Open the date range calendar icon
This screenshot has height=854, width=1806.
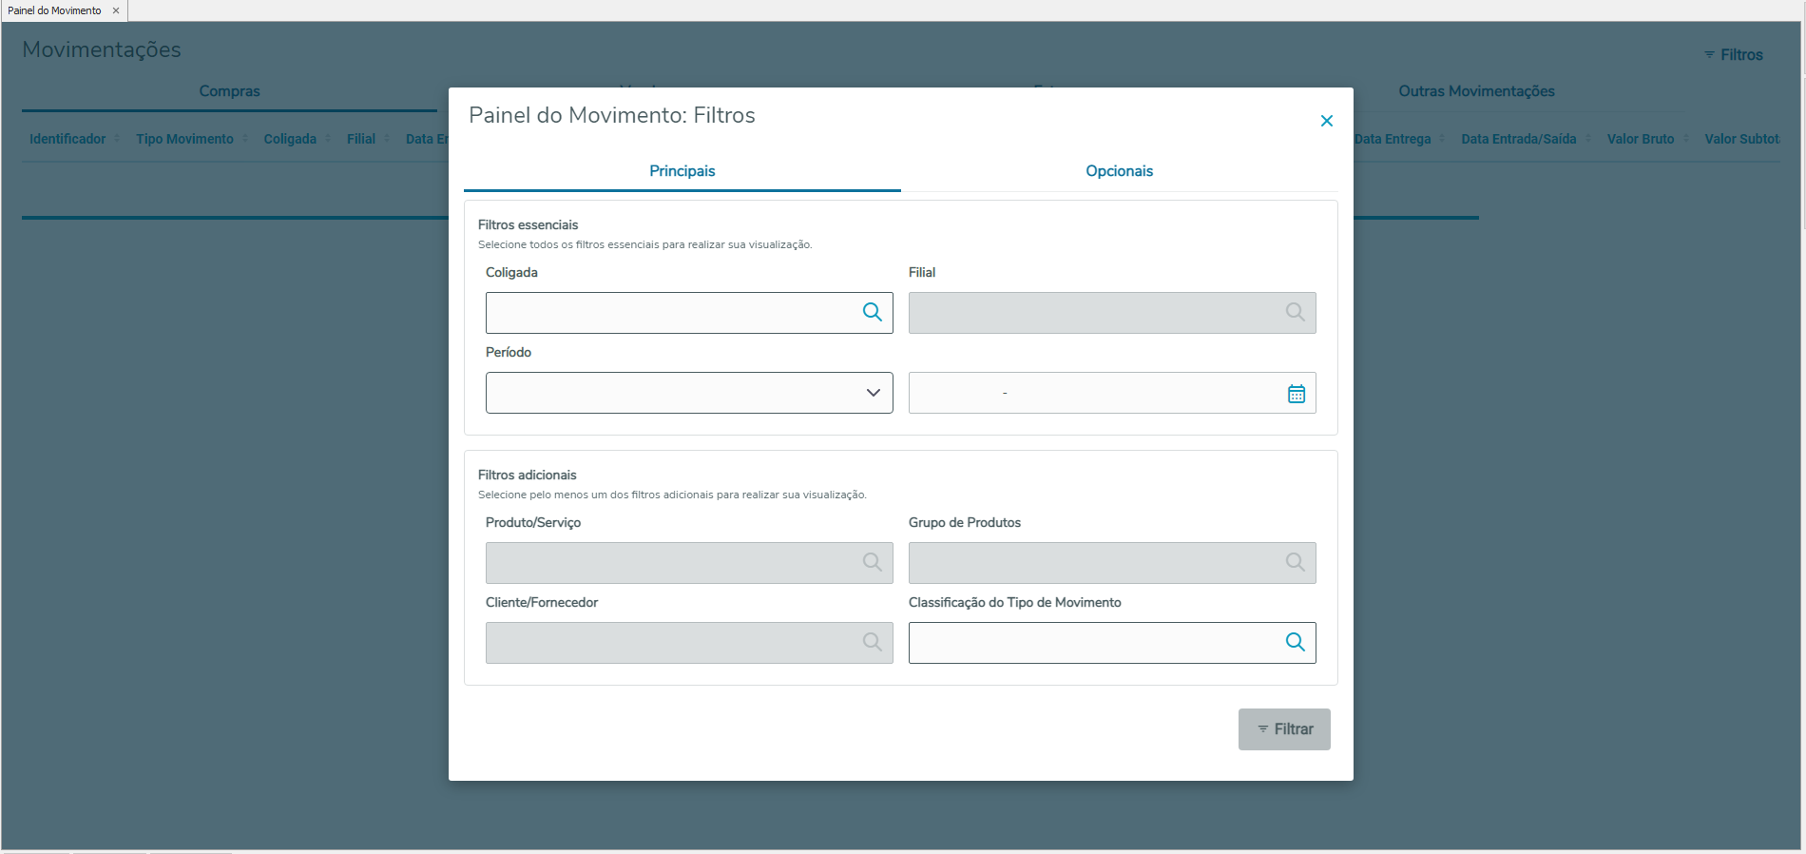[1296, 394]
